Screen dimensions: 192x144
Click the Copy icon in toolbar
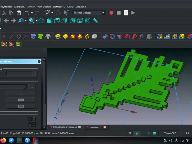pyautogui.click(x=11, y=13)
